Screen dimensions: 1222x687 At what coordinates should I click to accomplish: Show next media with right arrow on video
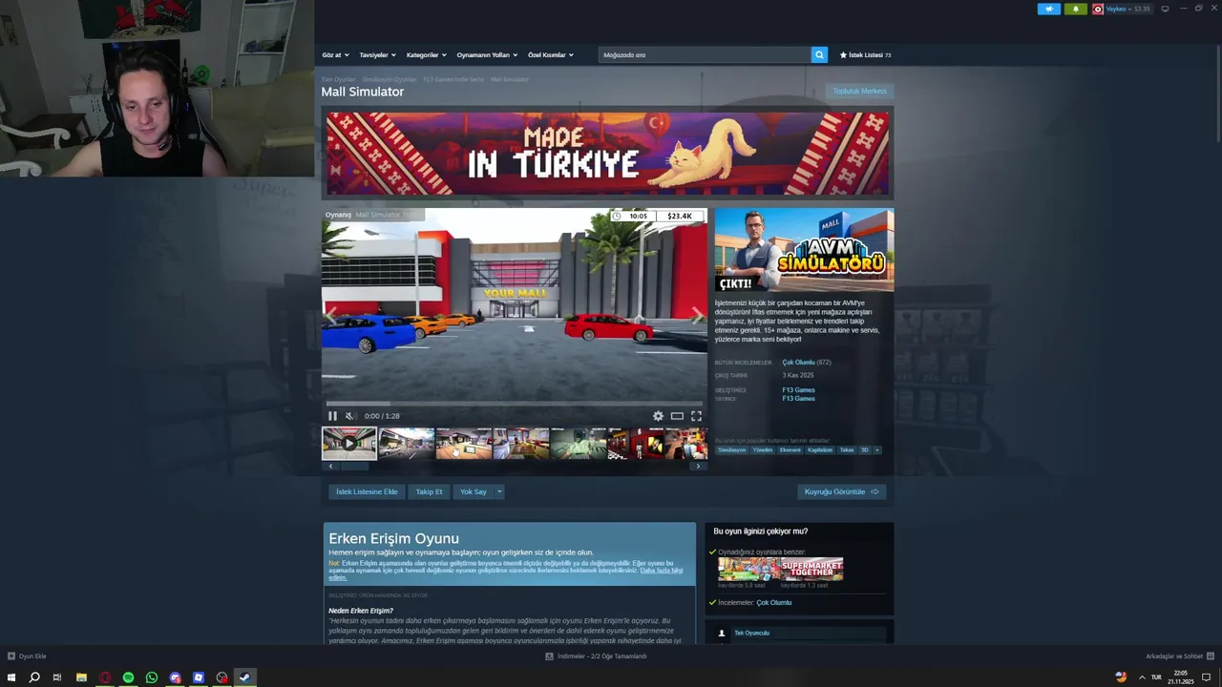coord(696,315)
